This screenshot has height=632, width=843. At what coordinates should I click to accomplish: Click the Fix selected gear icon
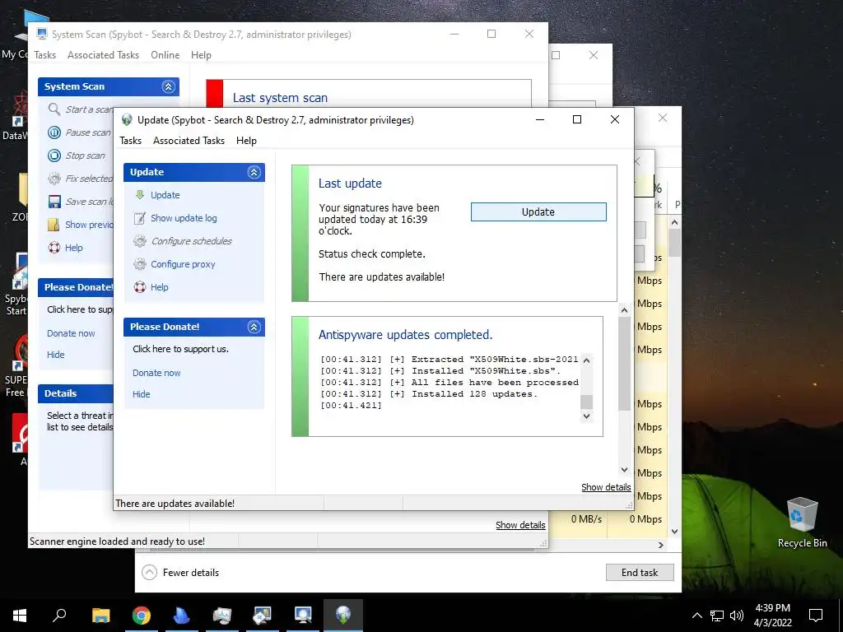tap(54, 179)
